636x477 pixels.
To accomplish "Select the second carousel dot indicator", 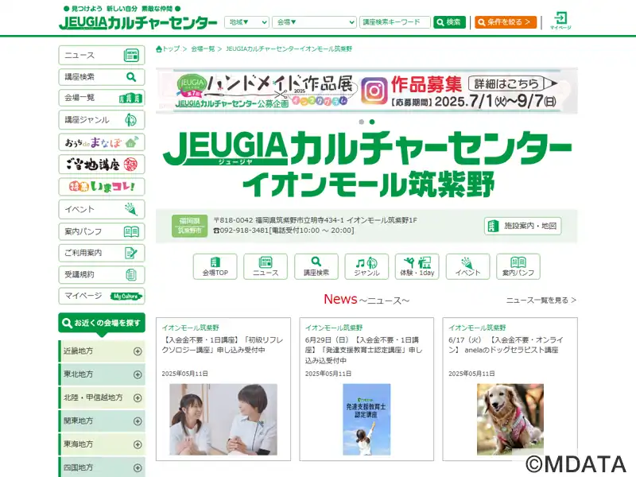I will (372, 122).
